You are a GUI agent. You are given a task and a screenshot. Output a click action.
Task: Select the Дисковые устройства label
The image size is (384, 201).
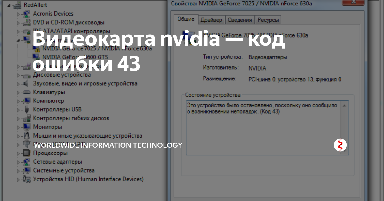coord(62,75)
